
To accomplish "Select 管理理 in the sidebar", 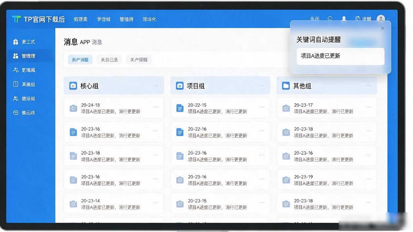I will 30,56.
